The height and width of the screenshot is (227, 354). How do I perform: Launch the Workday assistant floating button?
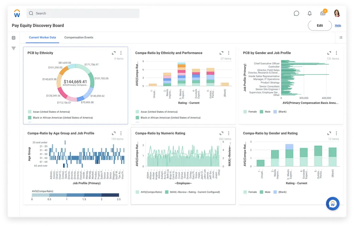pyautogui.click(x=332, y=204)
